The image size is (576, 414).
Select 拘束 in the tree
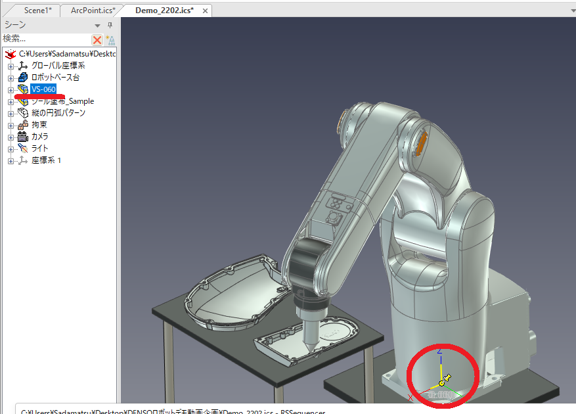coord(39,125)
